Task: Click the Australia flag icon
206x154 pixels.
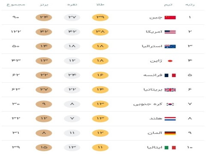Action: pos(170,46)
